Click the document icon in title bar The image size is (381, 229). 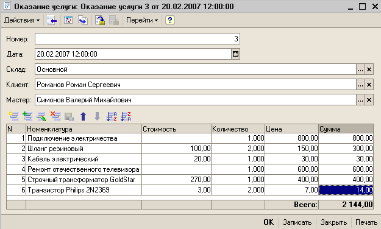7,6
